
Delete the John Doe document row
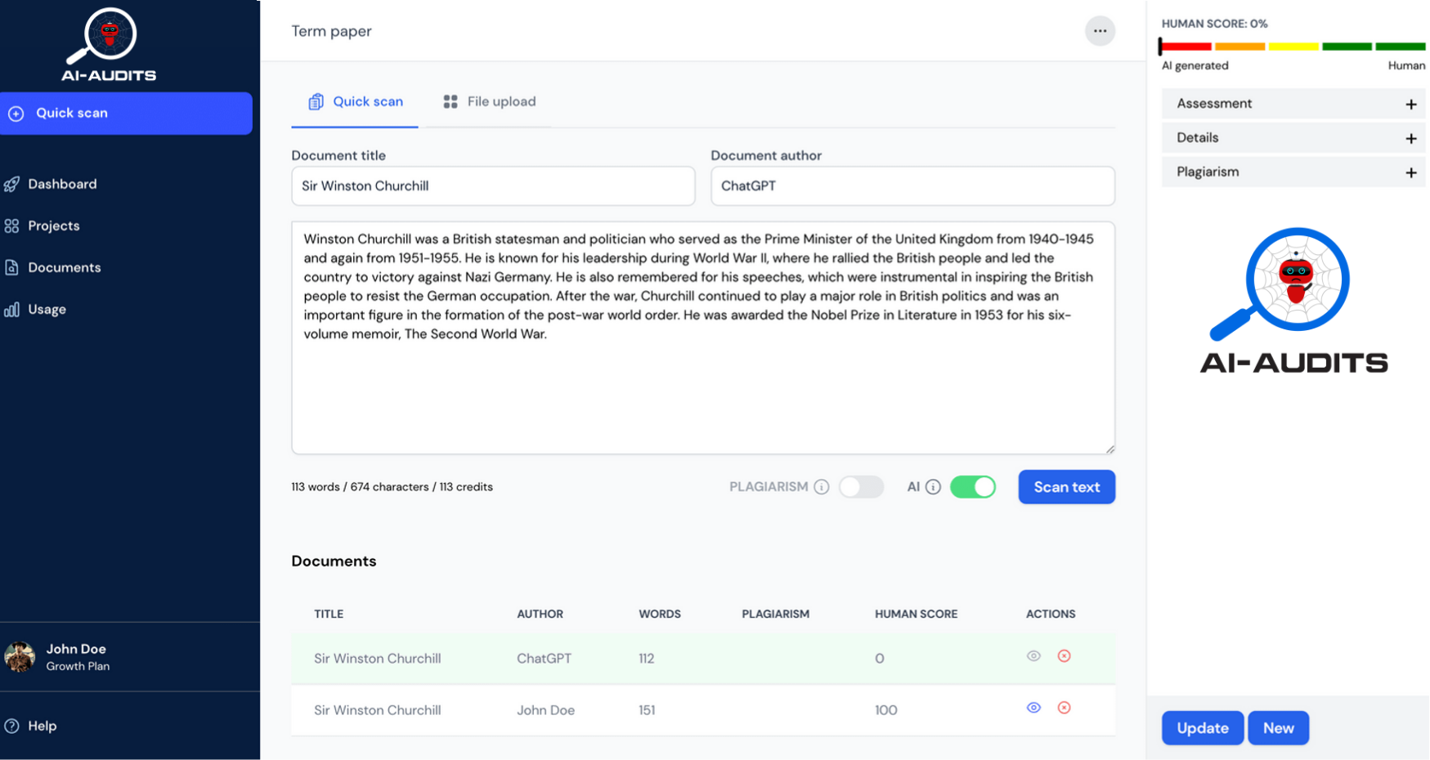[1064, 708]
